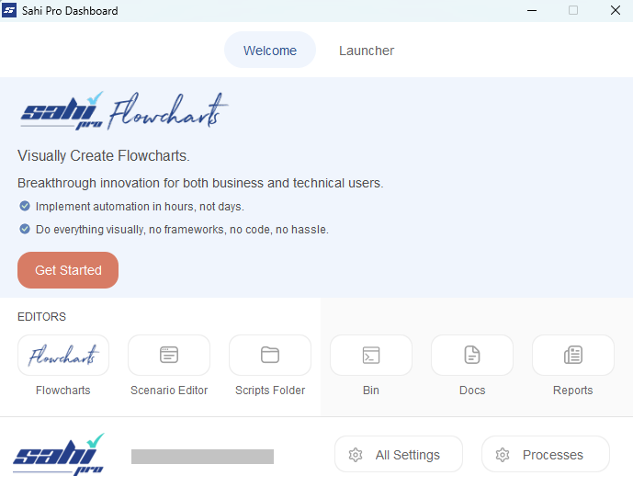Viewport: 633px width, 487px height.
Task: Open the Flowcharts editor tile
Action: [63, 355]
